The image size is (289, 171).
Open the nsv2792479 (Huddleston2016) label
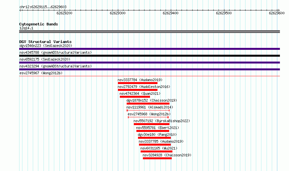coord(144,87)
